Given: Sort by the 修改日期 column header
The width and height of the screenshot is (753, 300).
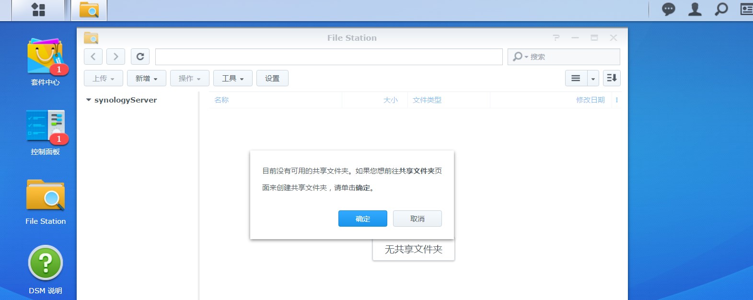Looking at the screenshot, I should 551,100.
